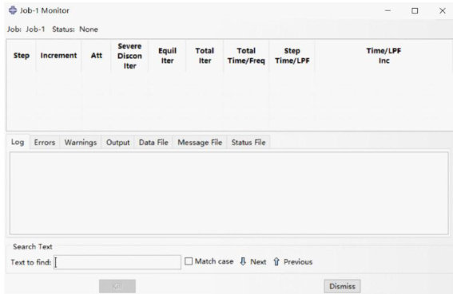Switch to the Log tab
The height and width of the screenshot is (294, 453).
click(18, 142)
